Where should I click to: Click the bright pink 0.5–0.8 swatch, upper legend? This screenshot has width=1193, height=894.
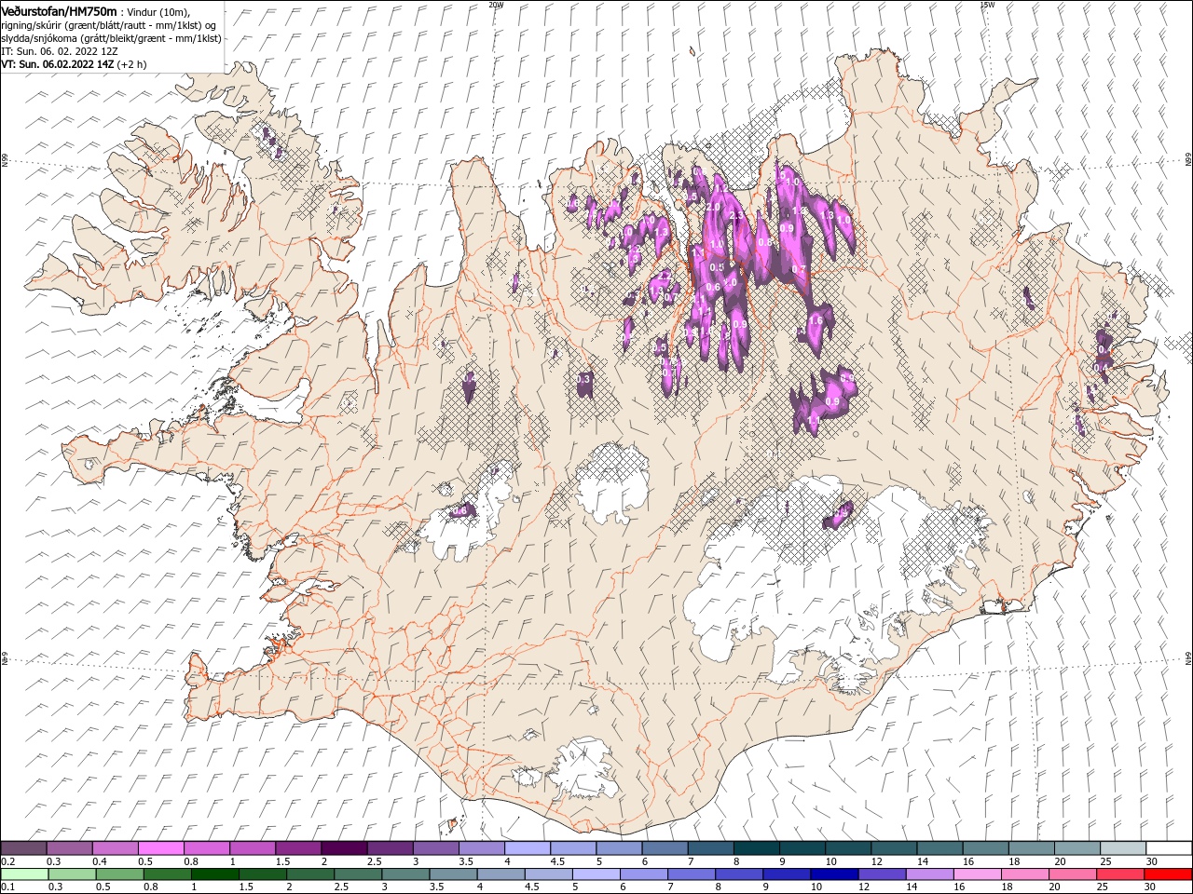tap(161, 848)
